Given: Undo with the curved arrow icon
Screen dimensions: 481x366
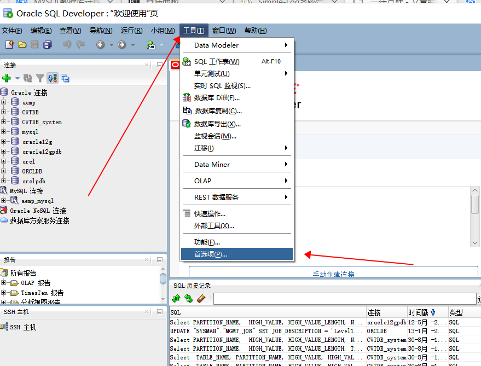Looking at the screenshot, I should [x=67, y=45].
